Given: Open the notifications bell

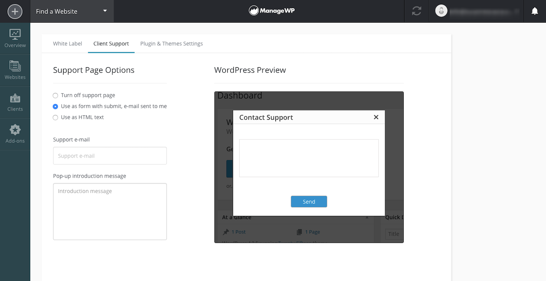Looking at the screenshot, I should tap(534, 11).
